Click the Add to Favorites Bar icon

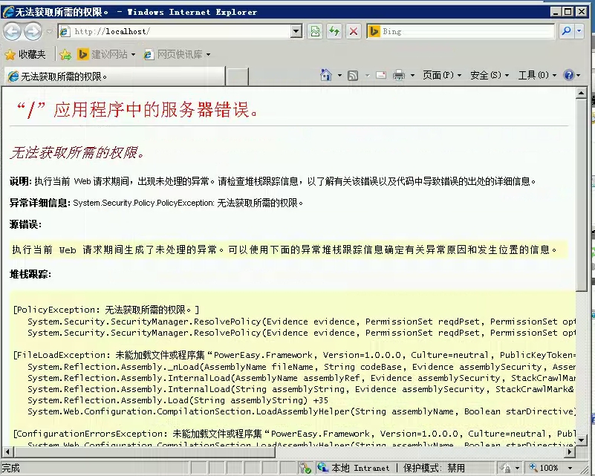tap(65, 54)
